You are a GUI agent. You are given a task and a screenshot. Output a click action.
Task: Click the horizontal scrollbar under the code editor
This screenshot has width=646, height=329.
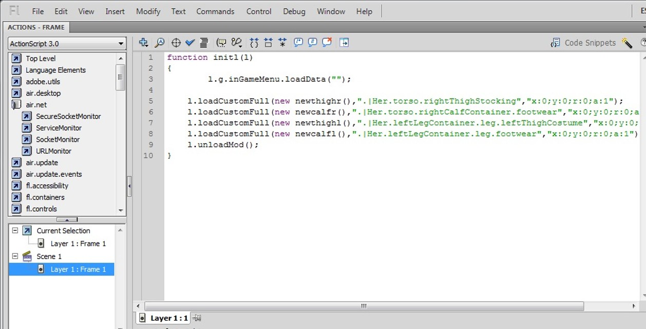tap(364, 306)
